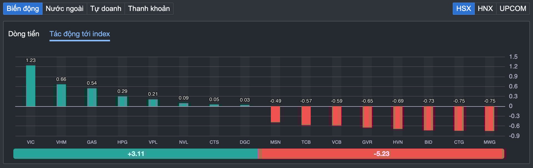The height and width of the screenshot is (168, 533).
Task: Click the -0.73 value above BID
Action: (x=428, y=101)
